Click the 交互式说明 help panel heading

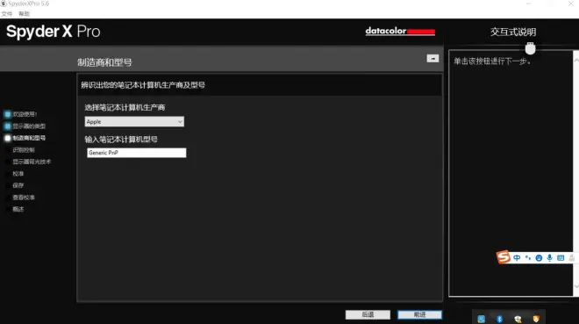tap(513, 32)
